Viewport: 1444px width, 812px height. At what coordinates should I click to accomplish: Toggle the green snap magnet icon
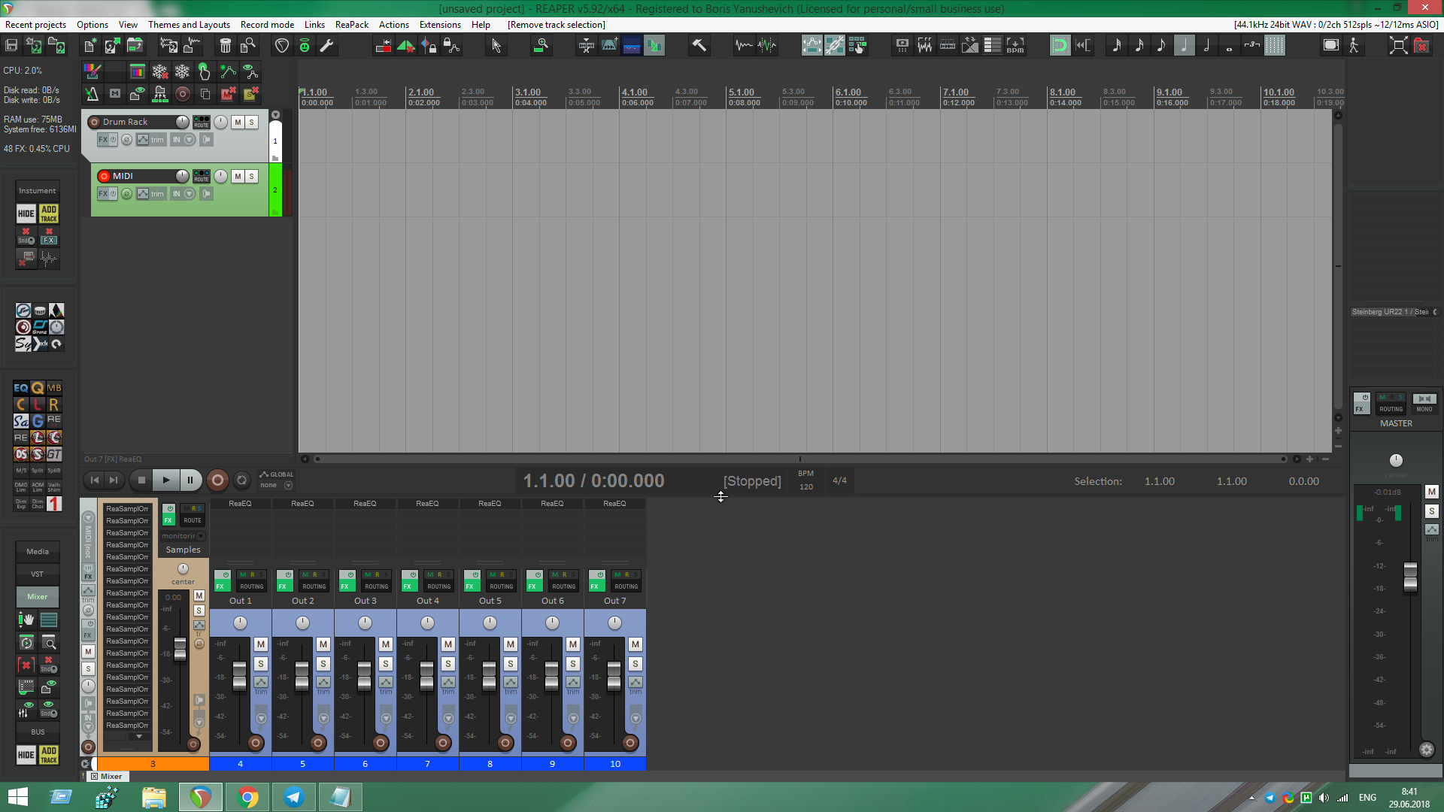(1059, 46)
